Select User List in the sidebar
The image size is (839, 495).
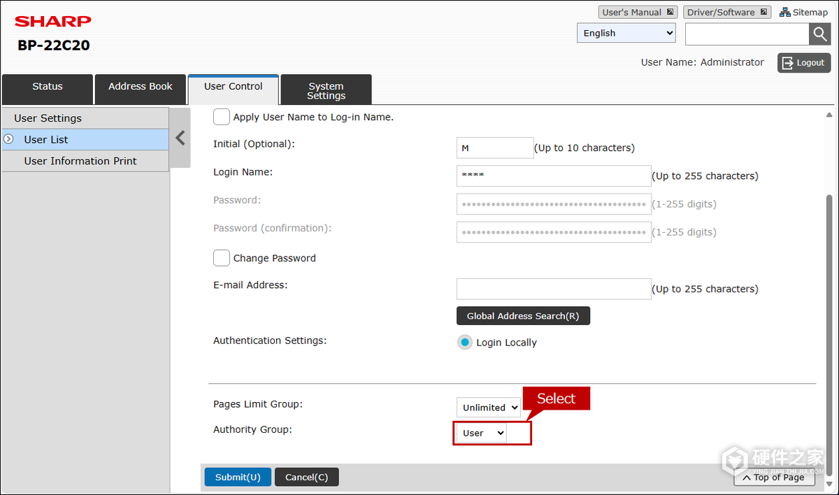pyautogui.click(x=85, y=139)
